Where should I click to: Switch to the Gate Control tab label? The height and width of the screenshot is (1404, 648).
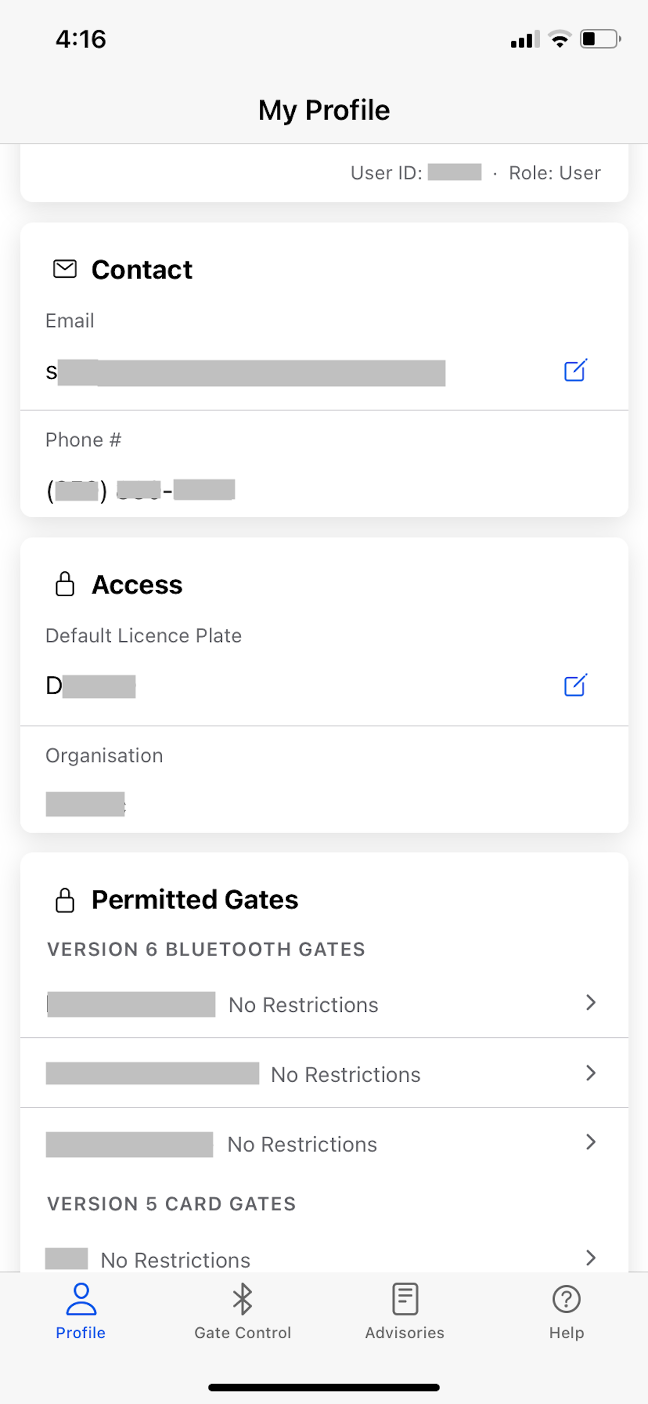coord(242,1332)
